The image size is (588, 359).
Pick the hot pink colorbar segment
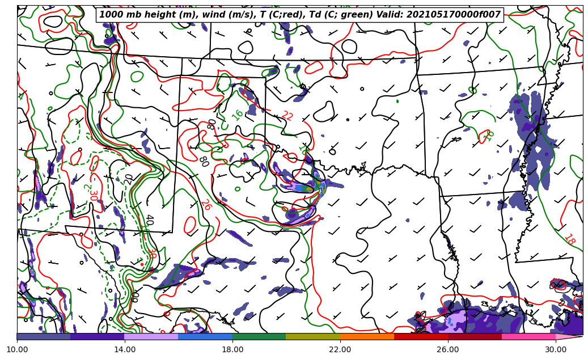[528, 336]
